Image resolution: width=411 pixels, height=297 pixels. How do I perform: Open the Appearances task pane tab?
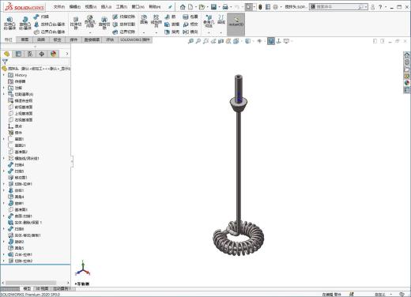(x=407, y=83)
